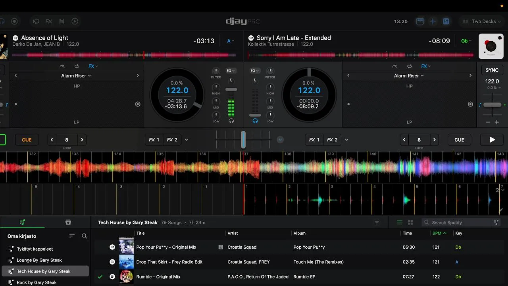Click the Automix play-circle icon in top toolbar

pos(75,21)
